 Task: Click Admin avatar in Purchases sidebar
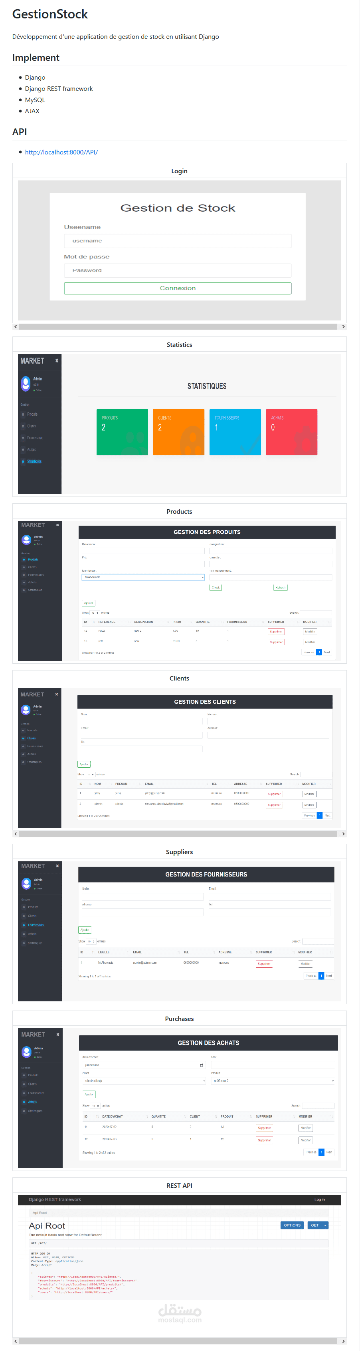point(26,1051)
